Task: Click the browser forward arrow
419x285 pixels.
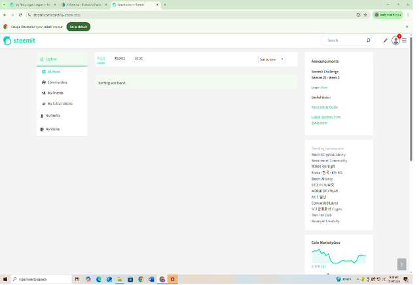Action: [12, 15]
